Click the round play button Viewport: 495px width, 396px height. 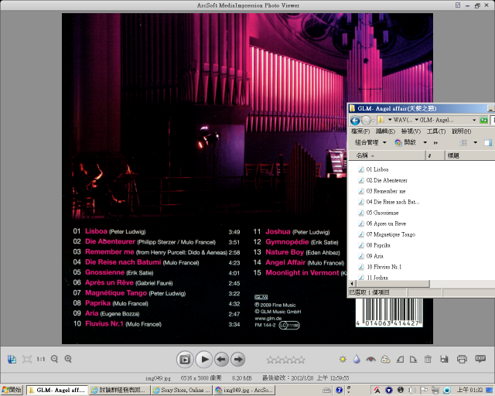tap(204, 360)
